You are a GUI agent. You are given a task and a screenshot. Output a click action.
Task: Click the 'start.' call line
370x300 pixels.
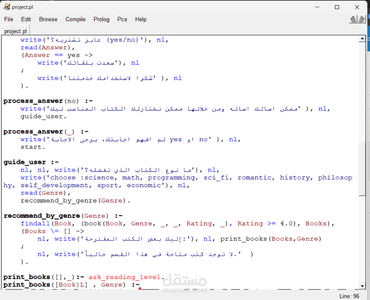tap(33, 147)
